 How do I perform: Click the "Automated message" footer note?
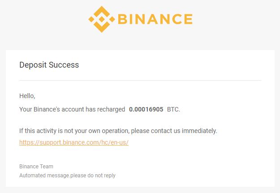(44, 176)
